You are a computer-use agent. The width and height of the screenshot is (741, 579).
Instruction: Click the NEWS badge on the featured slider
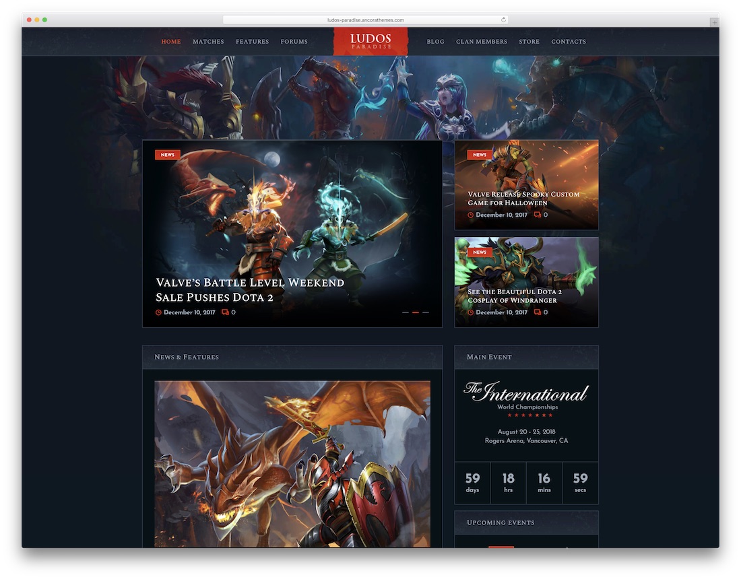167,154
